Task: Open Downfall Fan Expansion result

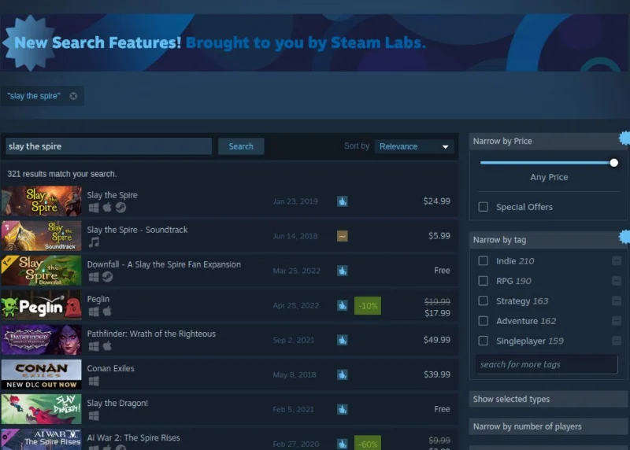Action: (x=229, y=271)
